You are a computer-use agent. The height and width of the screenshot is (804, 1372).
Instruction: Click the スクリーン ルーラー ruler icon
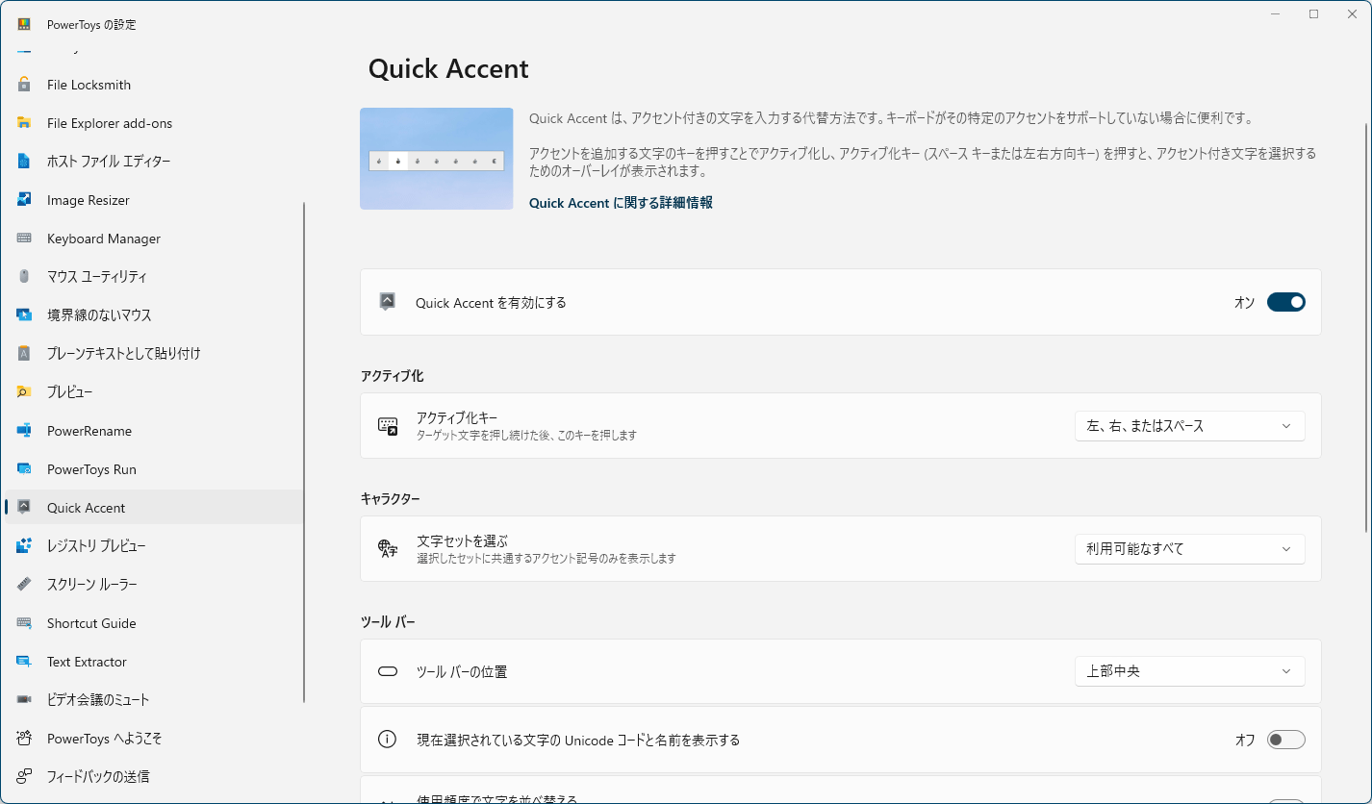(24, 585)
